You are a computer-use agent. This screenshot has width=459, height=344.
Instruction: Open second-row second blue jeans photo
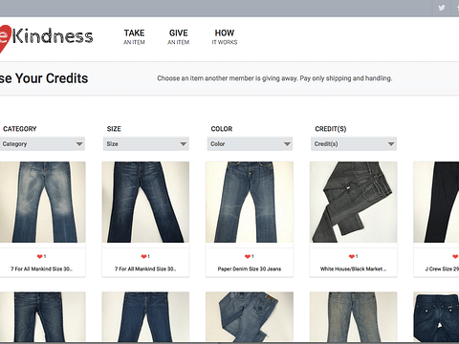pyautogui.click(x=145, y=317)
